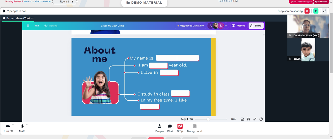
Task: Click the free time blank field
Action: point(150,106)
